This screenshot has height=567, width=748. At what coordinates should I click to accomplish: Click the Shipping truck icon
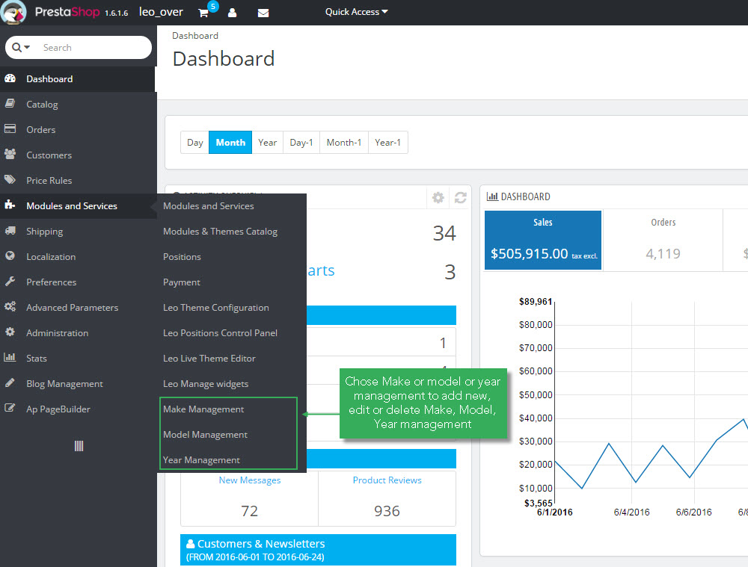point(10,231)
